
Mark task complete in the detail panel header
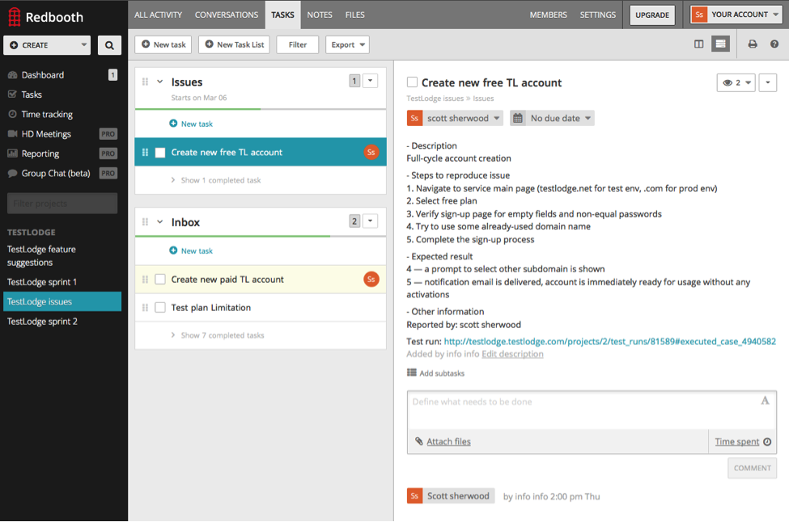coord(413,82)
